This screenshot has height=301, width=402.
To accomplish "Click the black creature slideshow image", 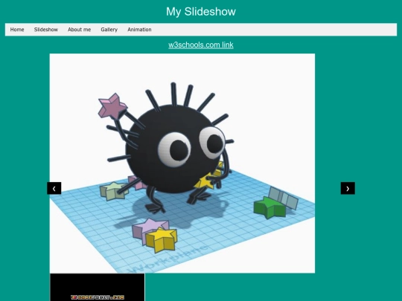I will (x=182, y=164).
